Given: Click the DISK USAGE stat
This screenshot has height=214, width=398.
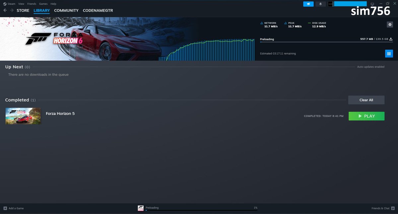Looking at the screenshot, I should click(317, 25).
